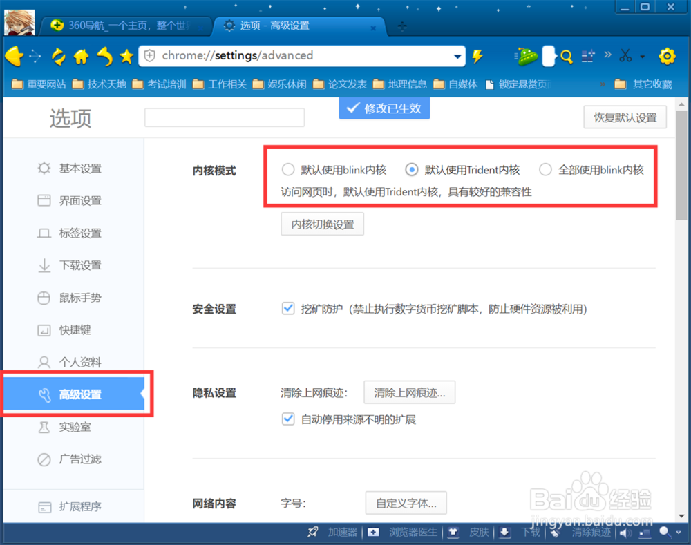This screenshot has width=691, height=545.
Task: Open 下载设置 in the sidebar
Action: [x=73, y=265]
